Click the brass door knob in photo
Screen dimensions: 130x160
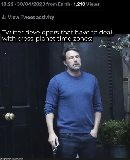pos(10,117)
